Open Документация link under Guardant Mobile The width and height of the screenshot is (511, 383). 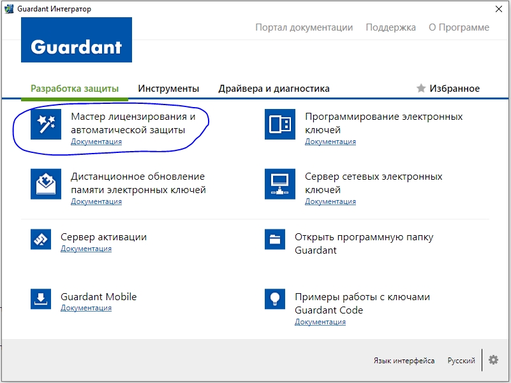coord(86,308)
